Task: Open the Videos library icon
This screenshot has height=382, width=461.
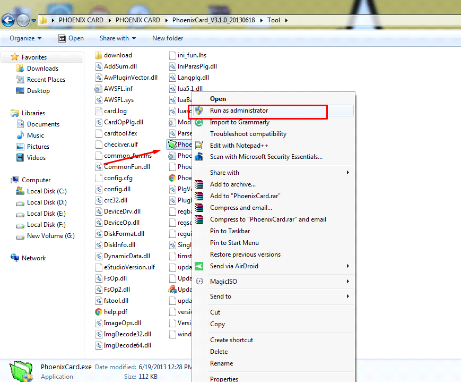Action: click(20, 158)
